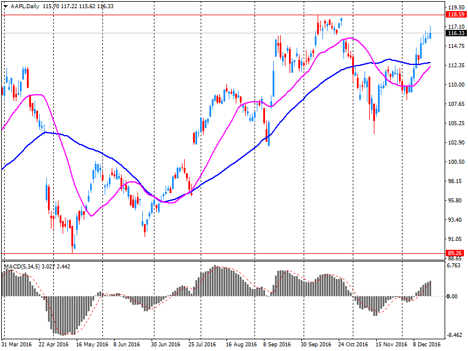Click the AAPL,Daily chart title

pyautogui.click(x=25, y=6)
